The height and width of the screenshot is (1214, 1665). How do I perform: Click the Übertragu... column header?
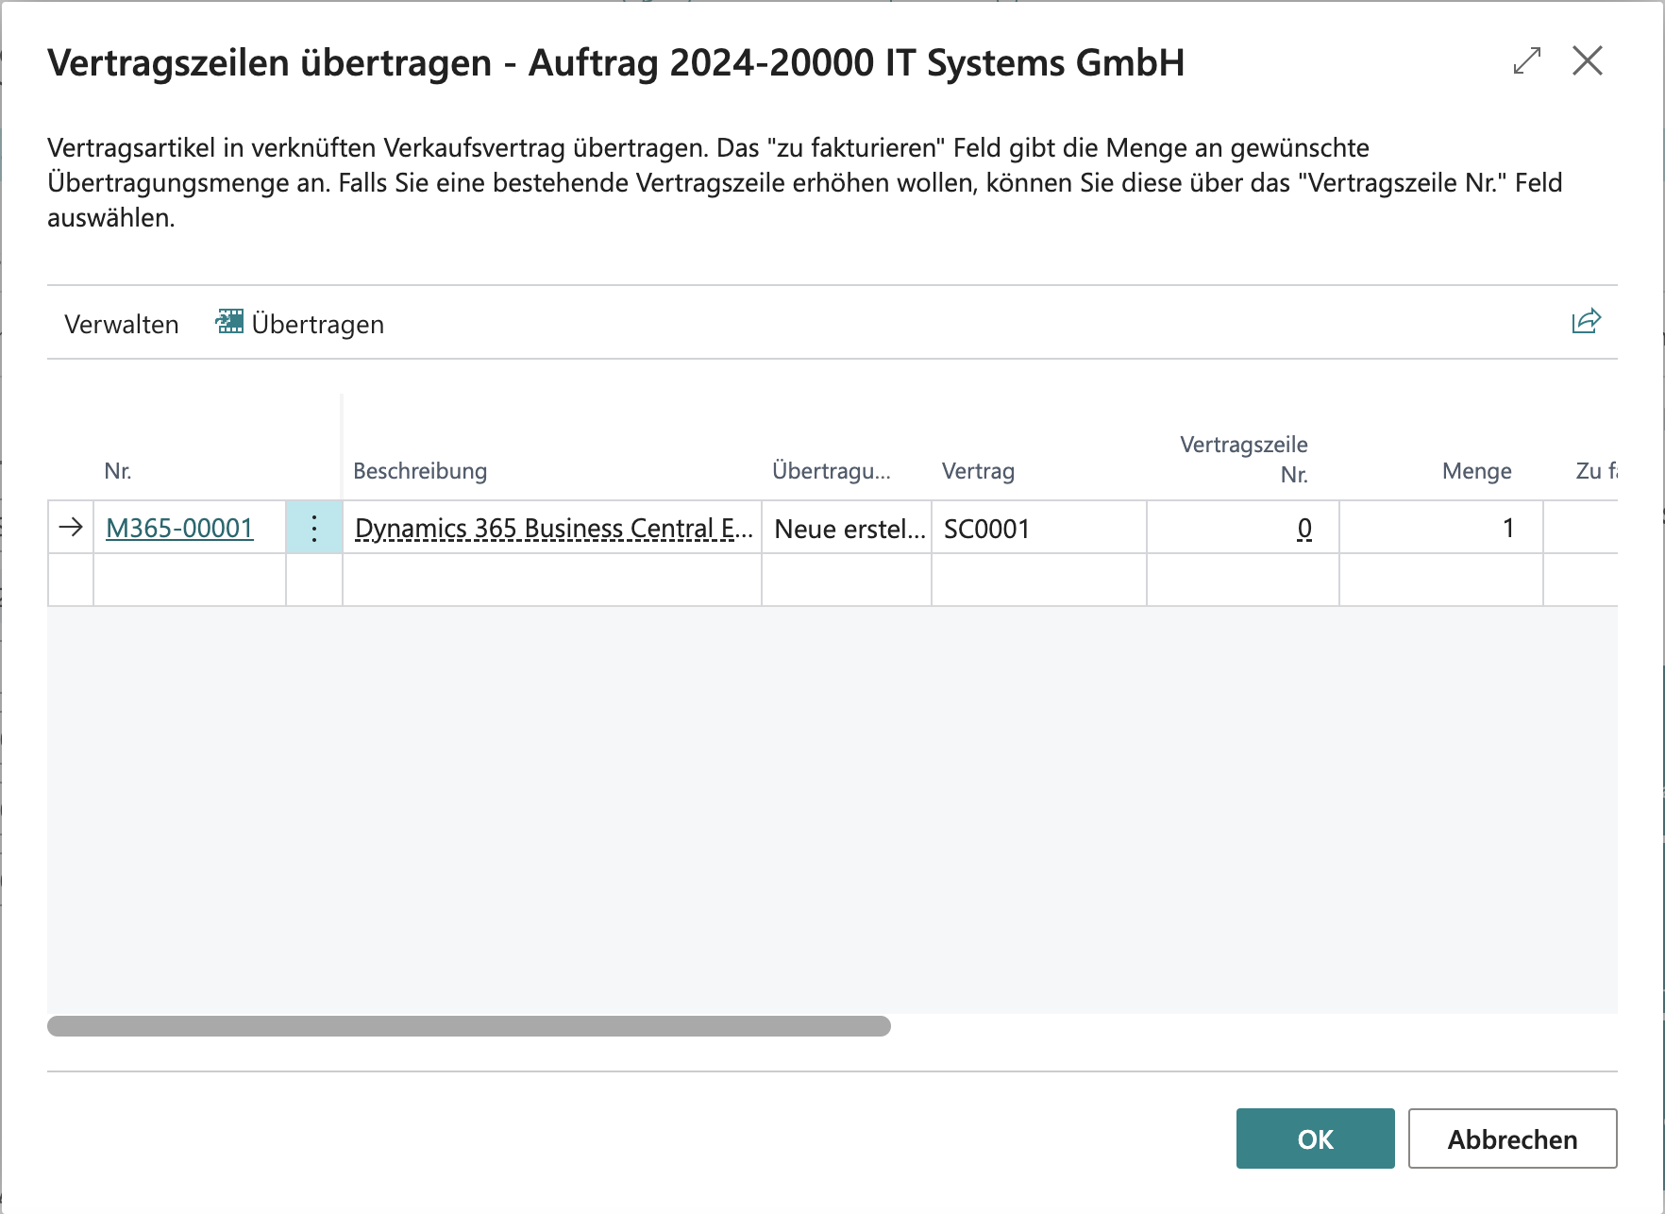pos(832,470)
